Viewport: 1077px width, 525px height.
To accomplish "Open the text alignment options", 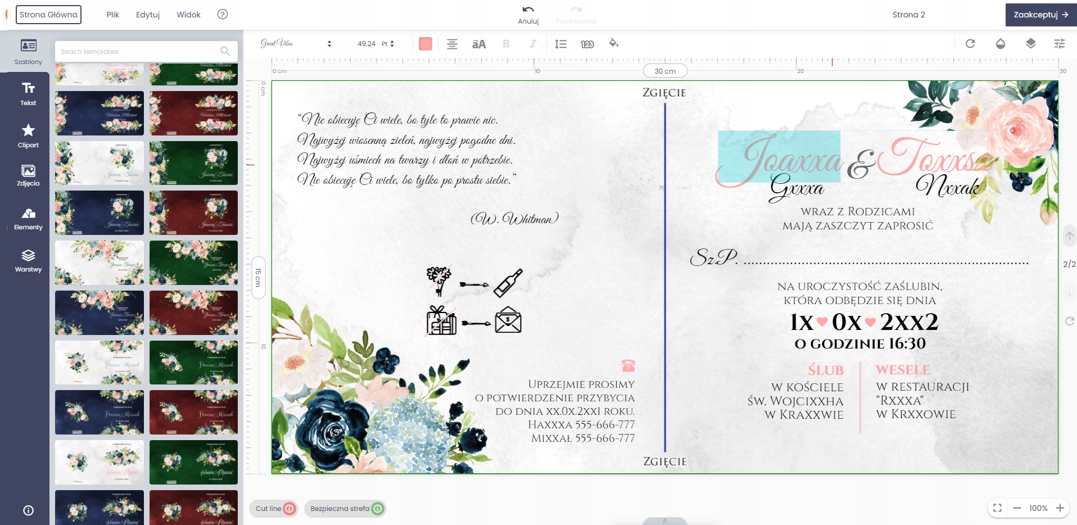I will [x=452, y=44].
